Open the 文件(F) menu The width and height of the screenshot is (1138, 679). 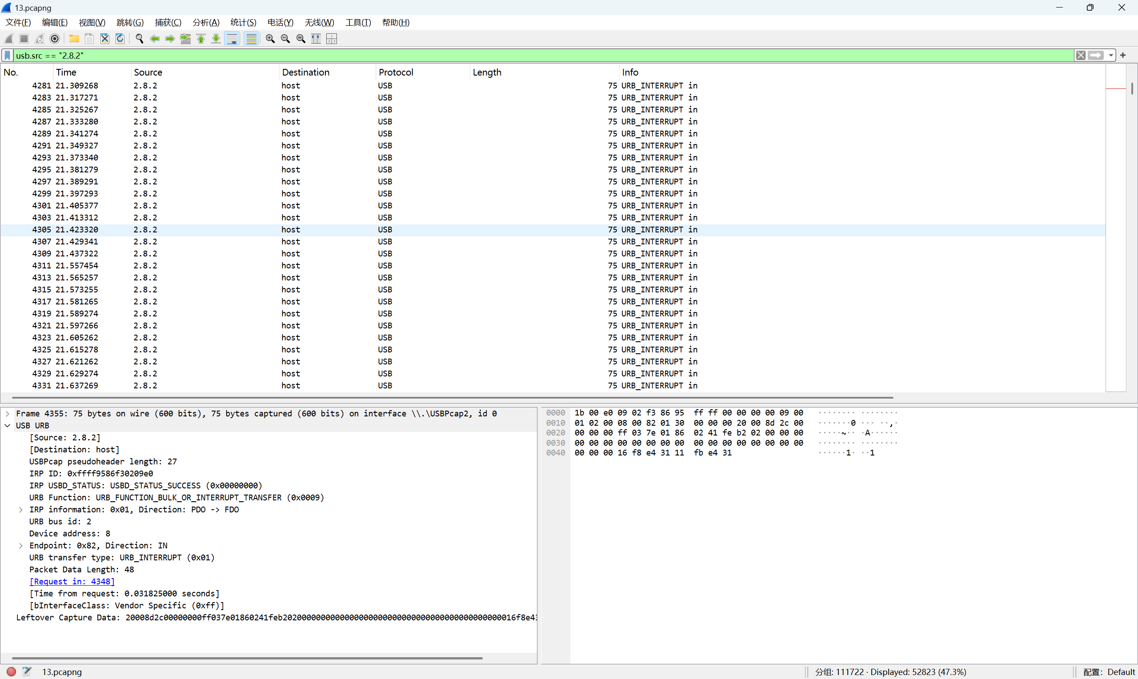18,22
